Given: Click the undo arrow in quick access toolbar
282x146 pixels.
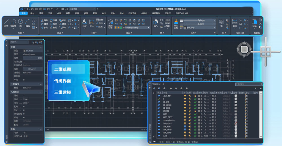Looking at the screenshot, I should [52, 9].
